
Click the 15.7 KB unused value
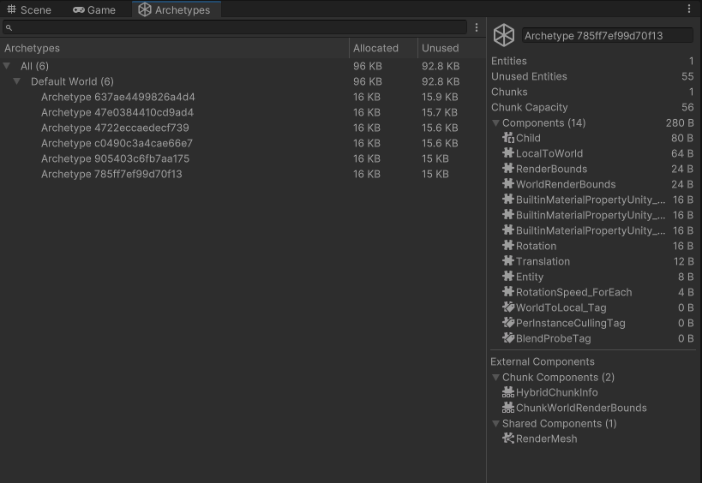(440, 112)
